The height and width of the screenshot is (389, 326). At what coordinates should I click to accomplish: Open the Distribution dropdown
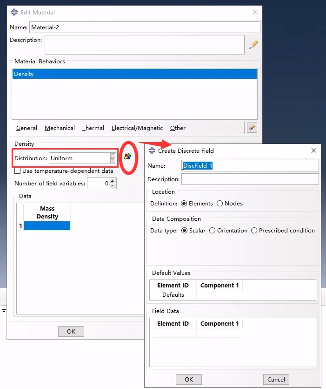point(113,158)
